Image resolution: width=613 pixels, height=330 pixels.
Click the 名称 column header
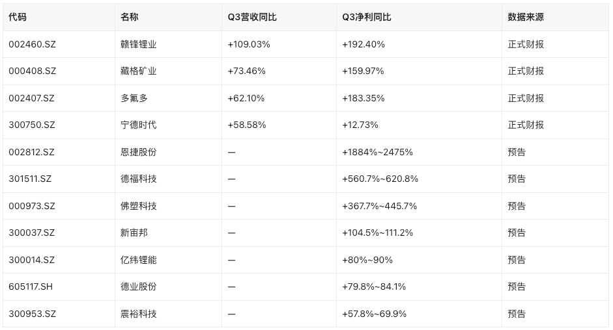(130, 17)
